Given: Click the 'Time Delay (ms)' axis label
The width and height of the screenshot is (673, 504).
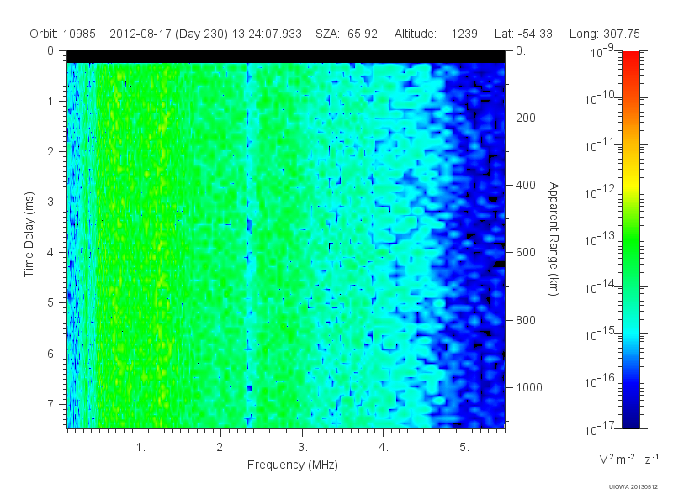Looking at the screenshot, I should point(29,234).
